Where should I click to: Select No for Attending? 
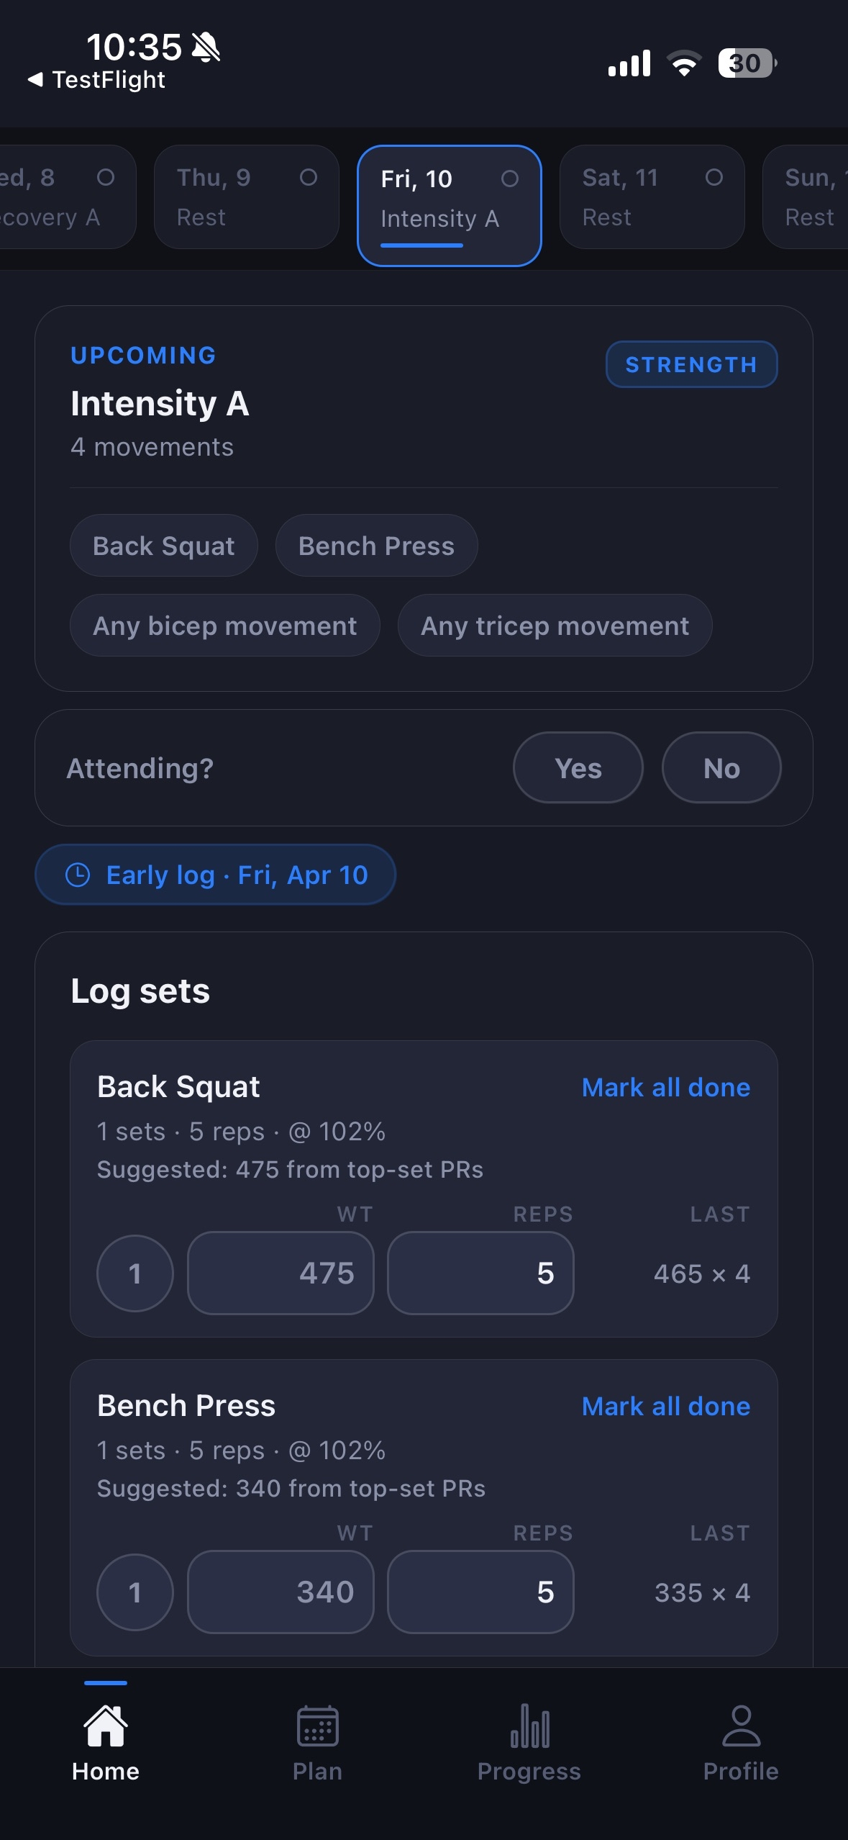click(721, 767)
